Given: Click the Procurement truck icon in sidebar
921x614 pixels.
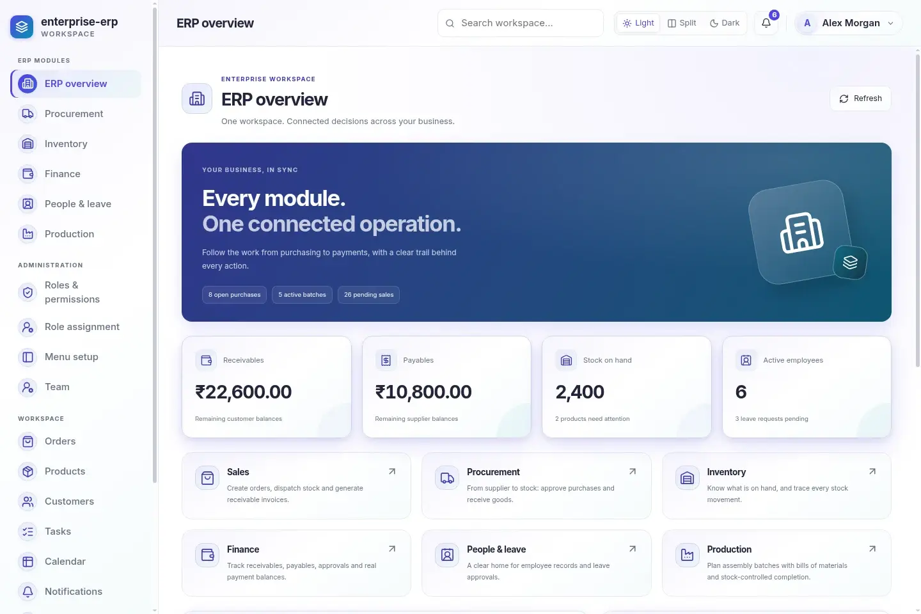Looking at the screenshot, I should (x=28, y=114).
